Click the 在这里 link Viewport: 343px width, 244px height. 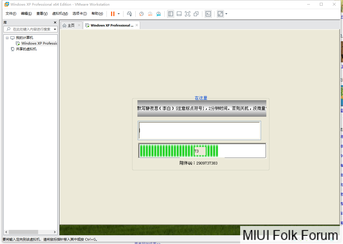pyautogui.click(x=201, y=98)
